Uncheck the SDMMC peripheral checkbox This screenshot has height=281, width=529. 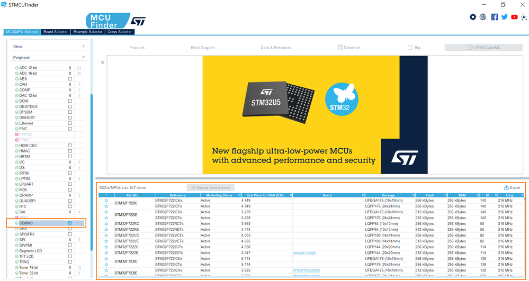pyautogui.click(x=70, y=223)
